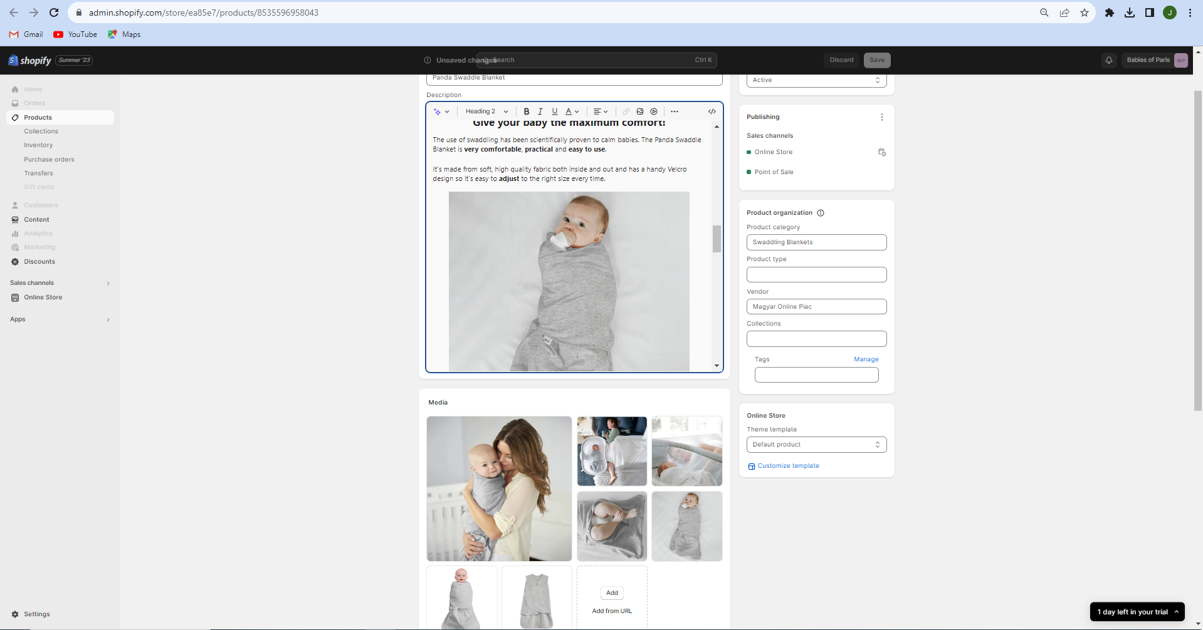Schedule Online Store publishing

pyautogui.click(x=882, y=152)
